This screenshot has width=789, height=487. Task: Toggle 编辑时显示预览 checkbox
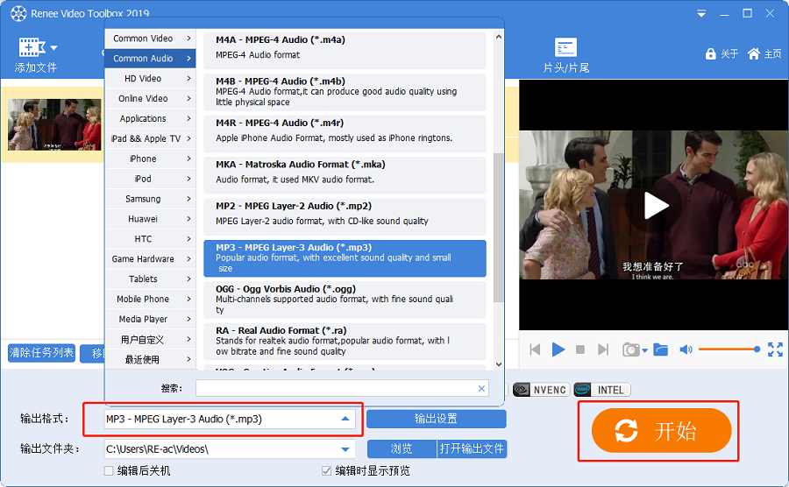tap(326, 471)
